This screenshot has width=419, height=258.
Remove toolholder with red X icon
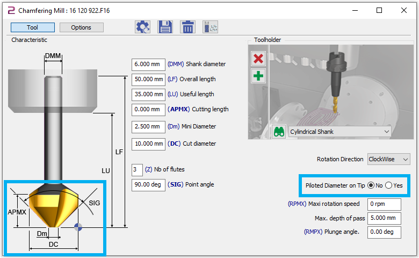click(x=258, y=59)
